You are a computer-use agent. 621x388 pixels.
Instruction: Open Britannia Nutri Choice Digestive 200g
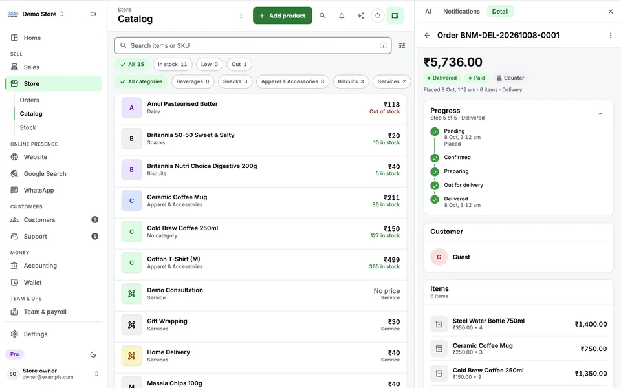click(261, 170)
